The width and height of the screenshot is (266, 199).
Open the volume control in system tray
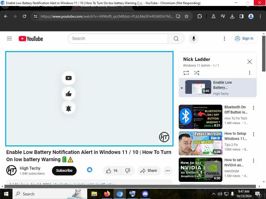(220, 194)
